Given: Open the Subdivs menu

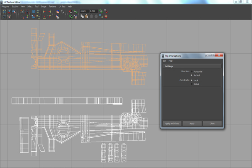Looking at the screenshot, I should tap(15, 7).
